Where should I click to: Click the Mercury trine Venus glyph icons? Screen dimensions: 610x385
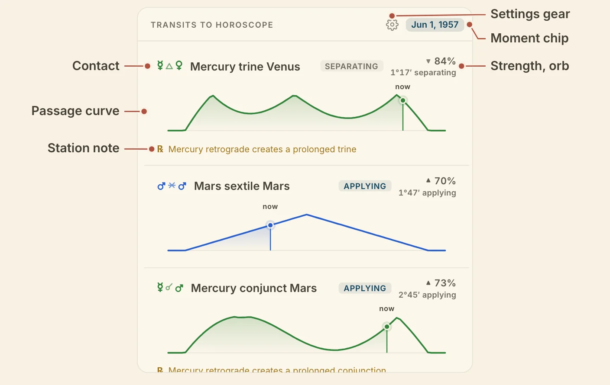pyautogui.click(x=169, y=66)
